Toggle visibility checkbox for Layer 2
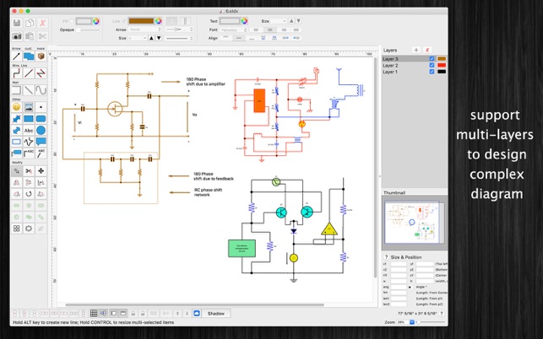543x339 pixels. point(432,65)
